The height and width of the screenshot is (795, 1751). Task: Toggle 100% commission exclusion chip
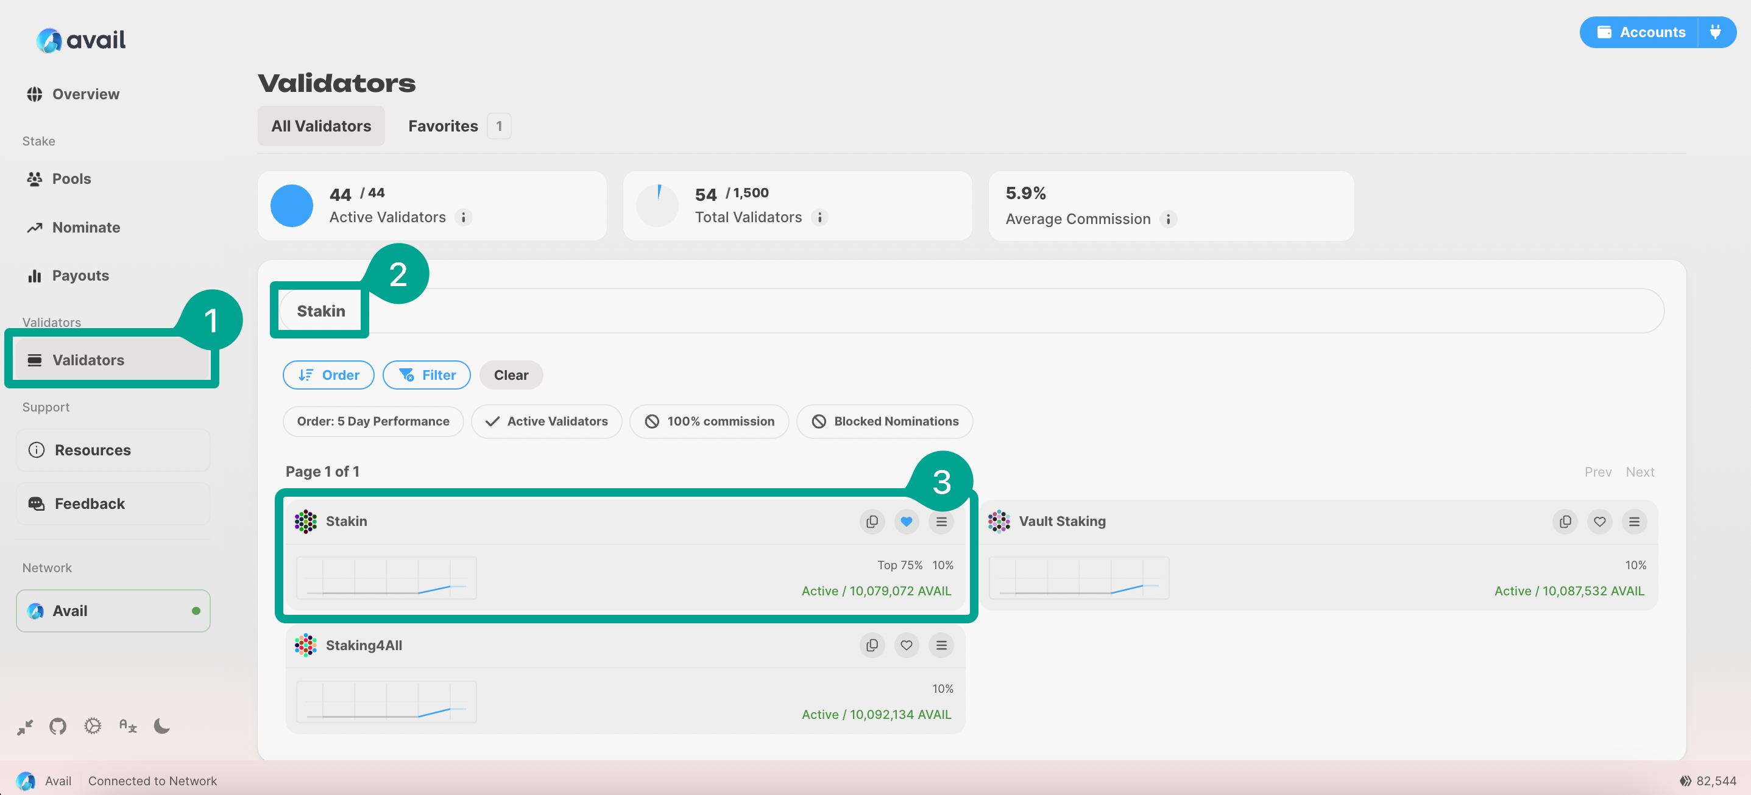pyautogui.click(x=709, y=422)
